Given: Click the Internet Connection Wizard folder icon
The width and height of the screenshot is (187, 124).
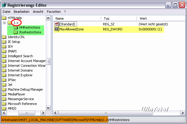Looking at the screenshot, I should click(4, 66).
